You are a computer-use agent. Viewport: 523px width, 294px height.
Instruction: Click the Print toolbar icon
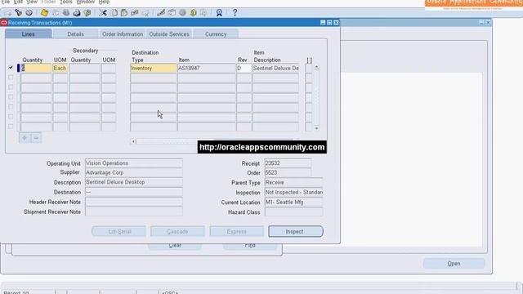pyautogui.click(x=77, y=13)
